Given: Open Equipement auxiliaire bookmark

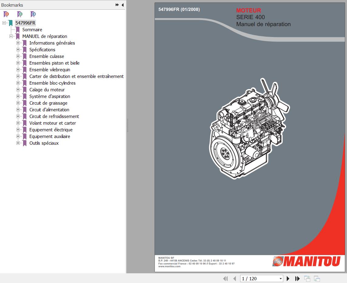Looking at the screenshot, I should coord(50,136).
